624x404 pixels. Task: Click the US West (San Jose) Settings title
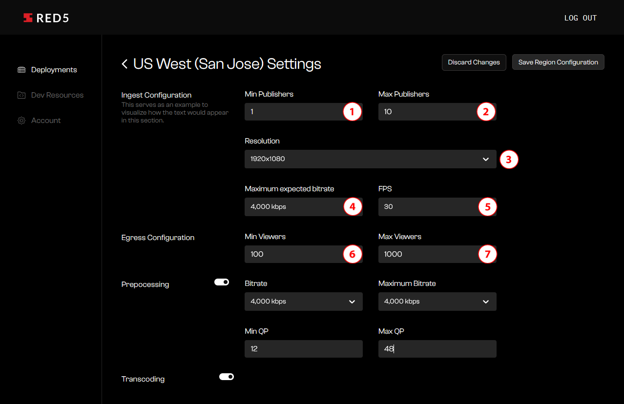(227, 64)
